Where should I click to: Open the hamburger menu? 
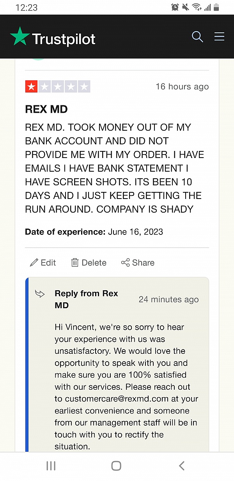[219, 37]
